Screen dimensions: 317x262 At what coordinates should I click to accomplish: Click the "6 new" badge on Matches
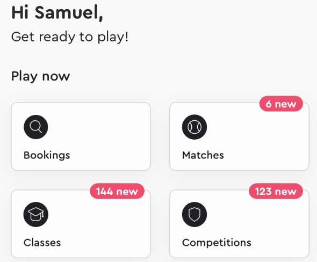coord(281,104)
